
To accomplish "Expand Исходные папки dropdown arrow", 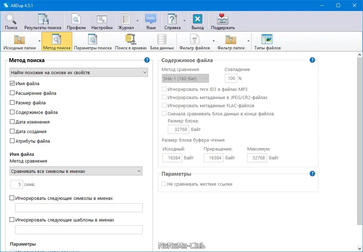I will (x=39, y=41).
